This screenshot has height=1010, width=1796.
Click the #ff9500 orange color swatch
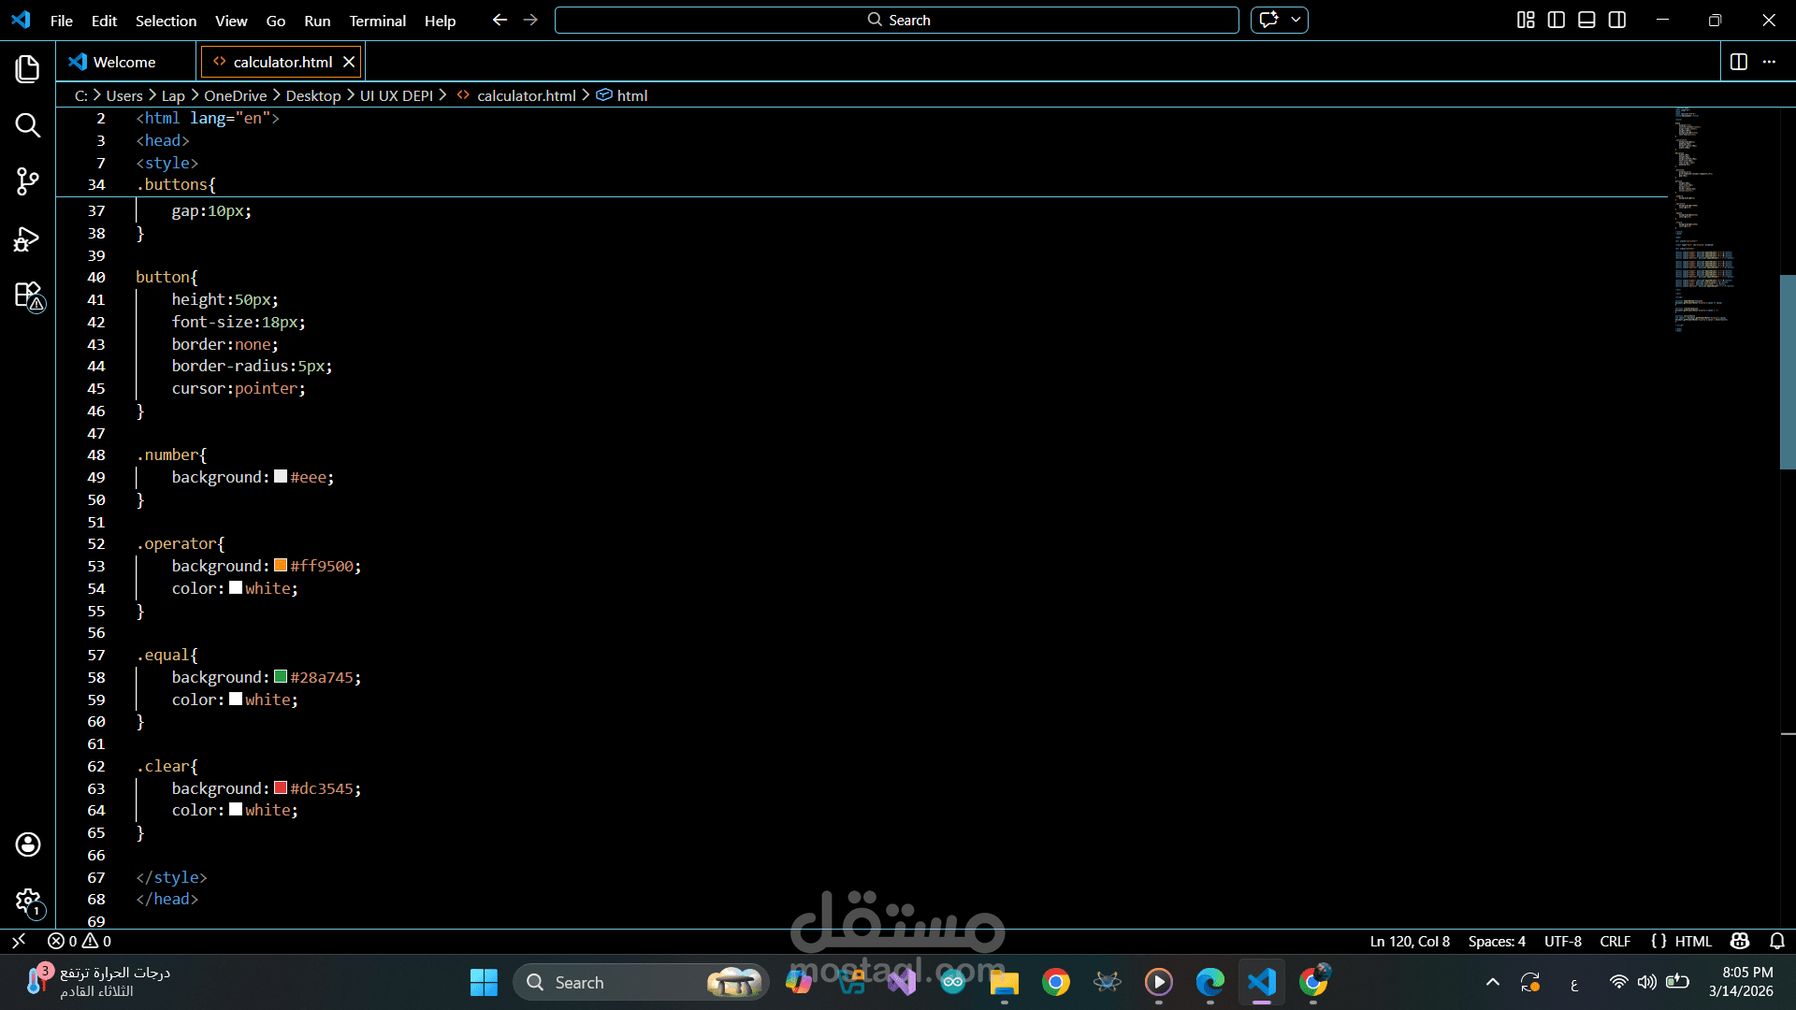(x=281, y=566)
